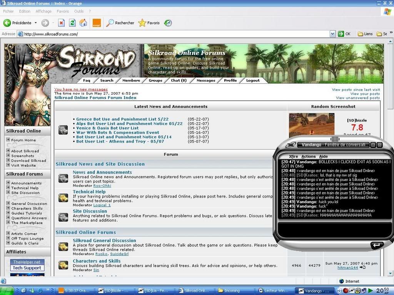Click the Refresh page icon
394x295 pixels.
tap(72, 23)
